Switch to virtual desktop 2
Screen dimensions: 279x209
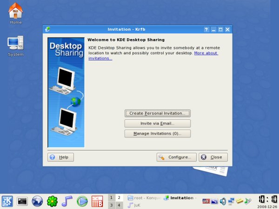119,198
